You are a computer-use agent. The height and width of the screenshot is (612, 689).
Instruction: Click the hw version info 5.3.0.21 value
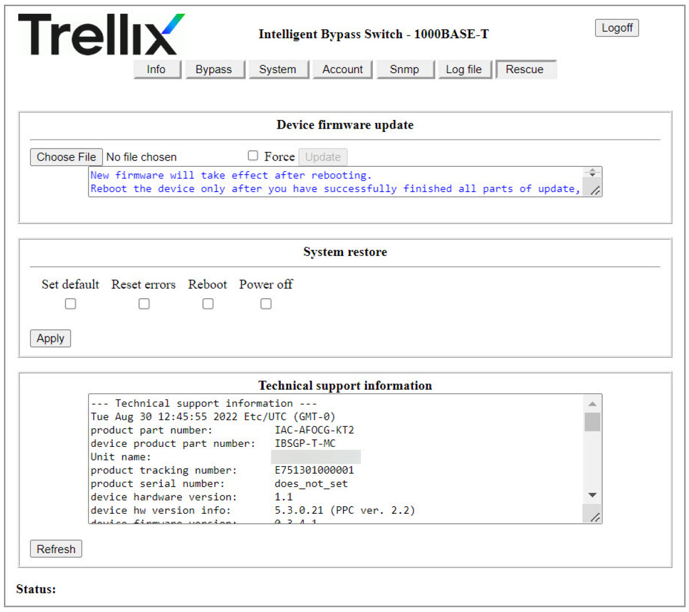click(345, 510)
